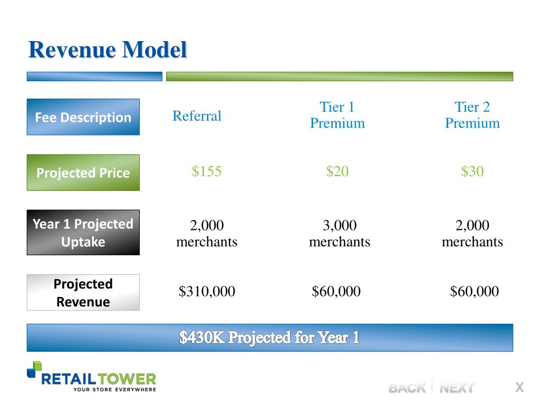Select the $310,000 projected revenue figure

click(x=207, y=292)
